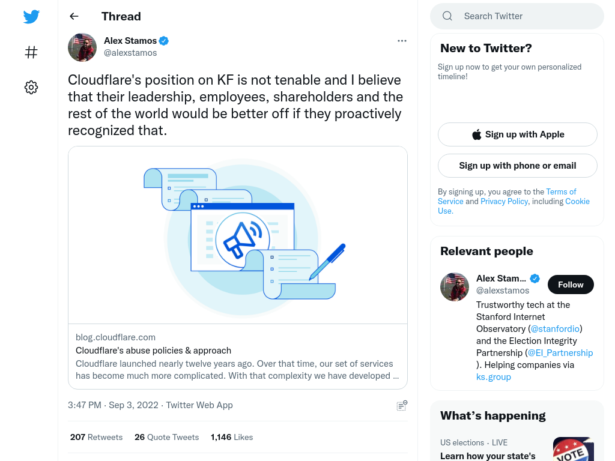
Task: Open Alex Stamos avatar in tweet header
Action: click(82, 47)
